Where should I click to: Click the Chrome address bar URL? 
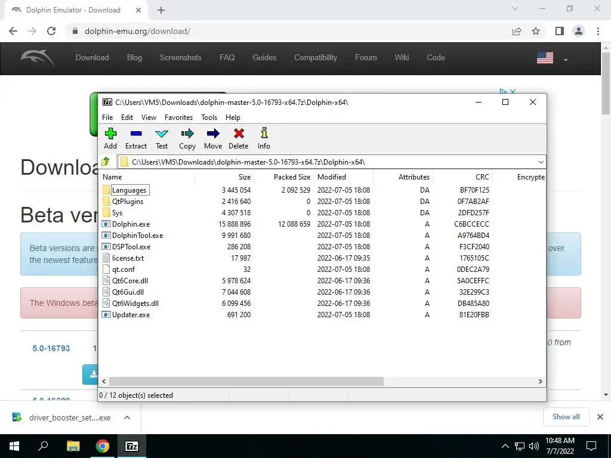pyautogui.click(x=138, y=31)
